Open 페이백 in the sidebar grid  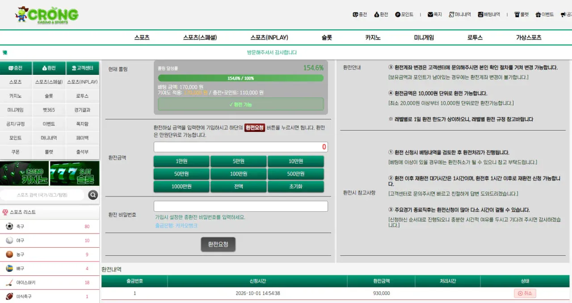(x=82, y=138)
